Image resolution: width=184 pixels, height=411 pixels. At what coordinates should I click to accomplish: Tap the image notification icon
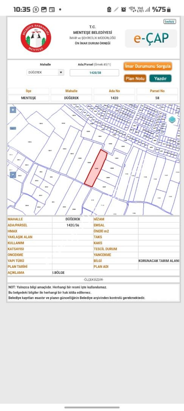click(44, 10)
